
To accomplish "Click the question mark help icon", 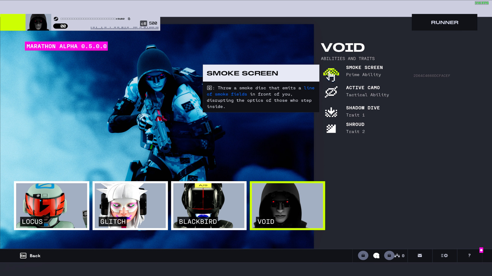I will point(469,256).
